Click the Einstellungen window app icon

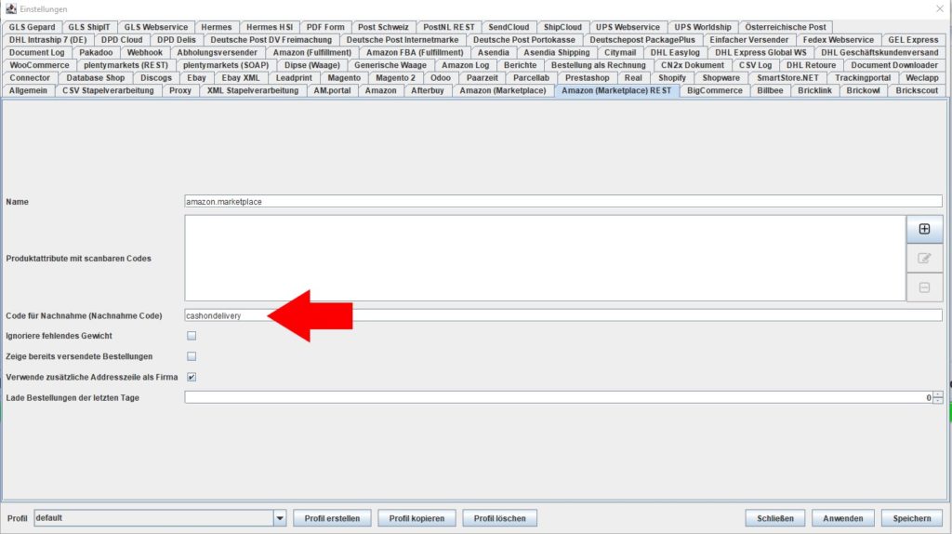pos(11,8)
